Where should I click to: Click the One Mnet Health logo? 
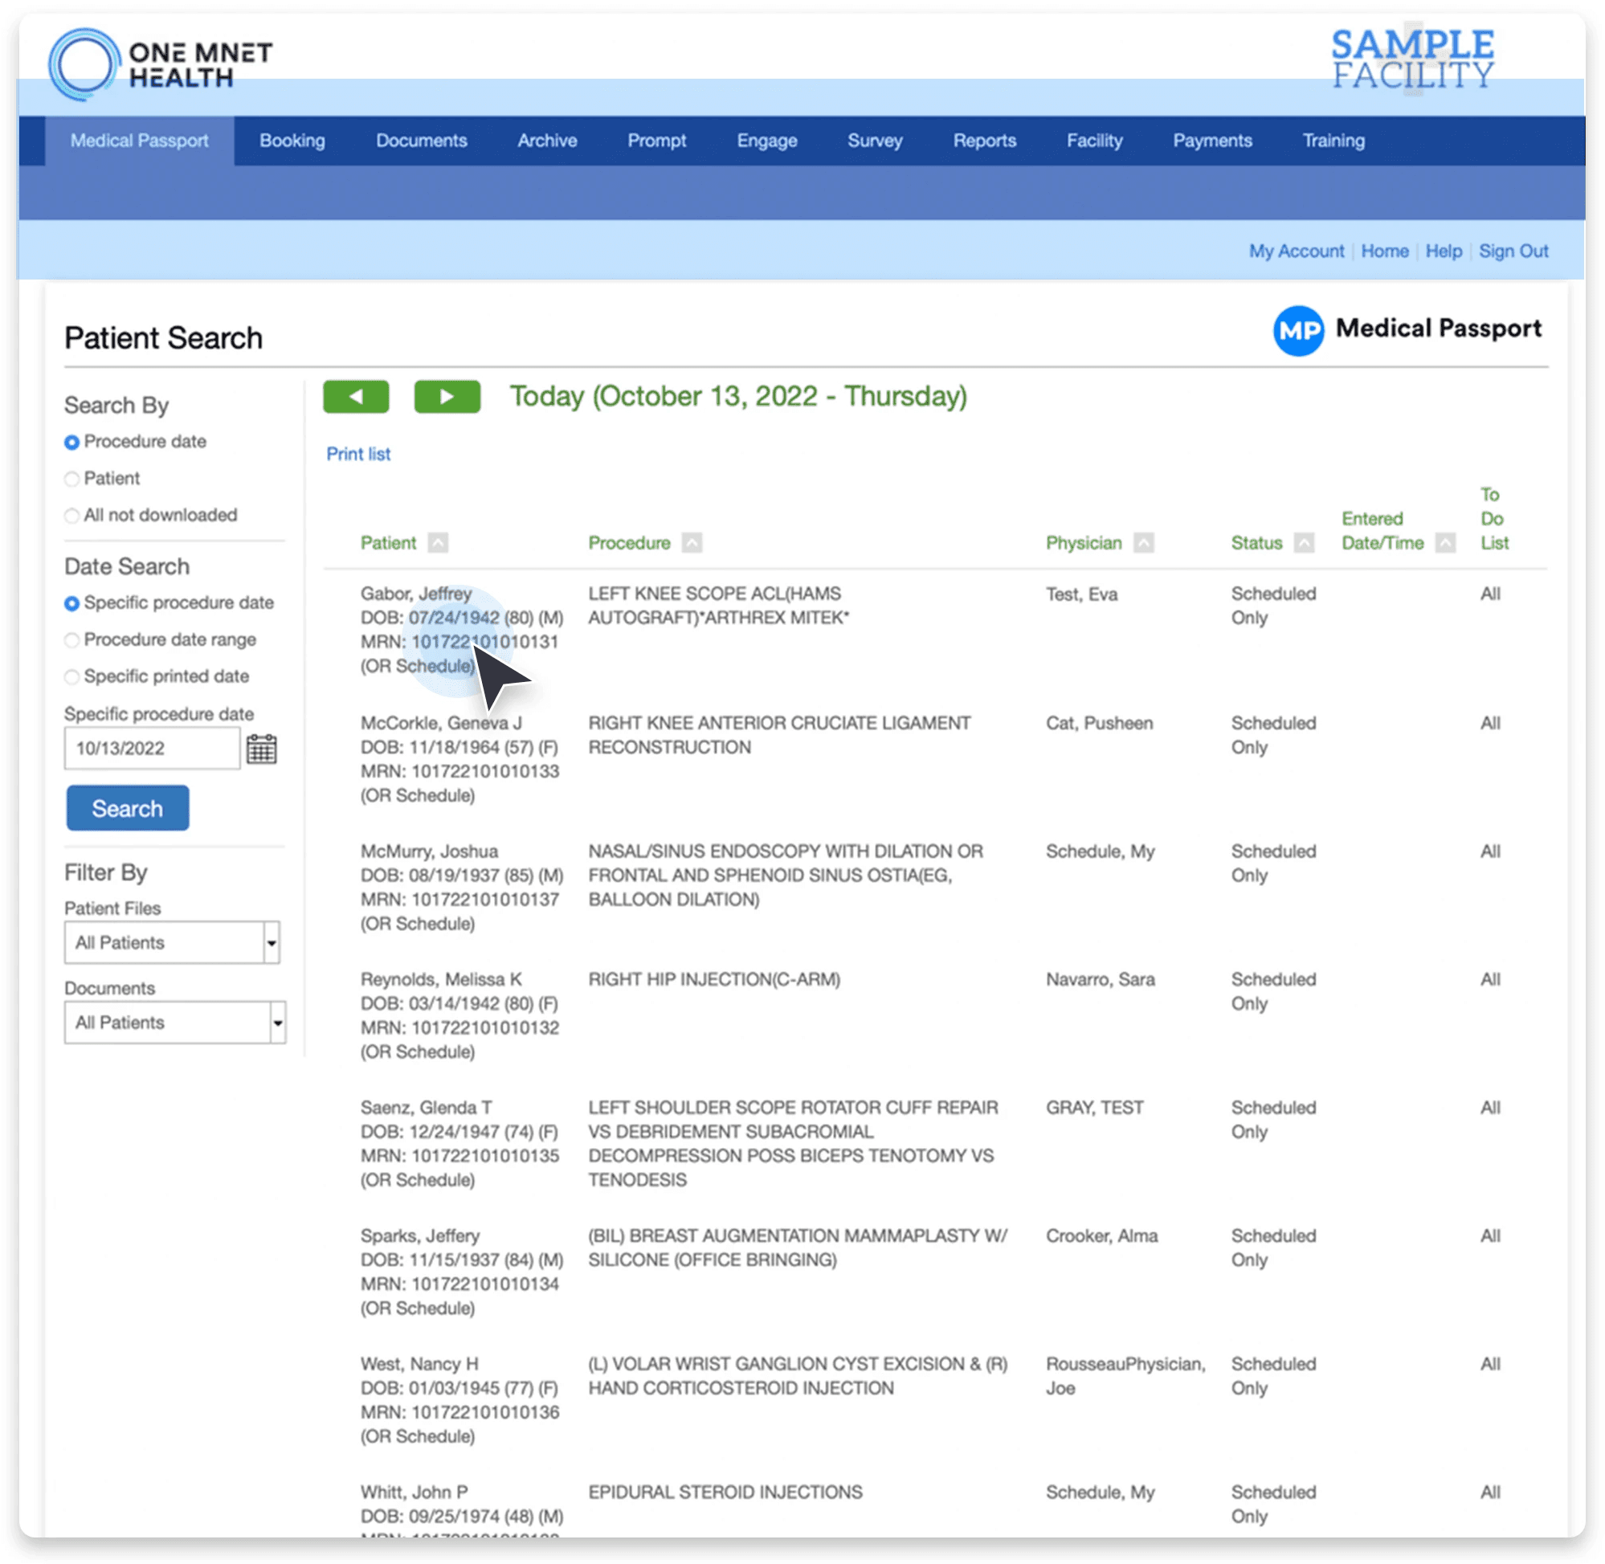[x=160, y=64]
